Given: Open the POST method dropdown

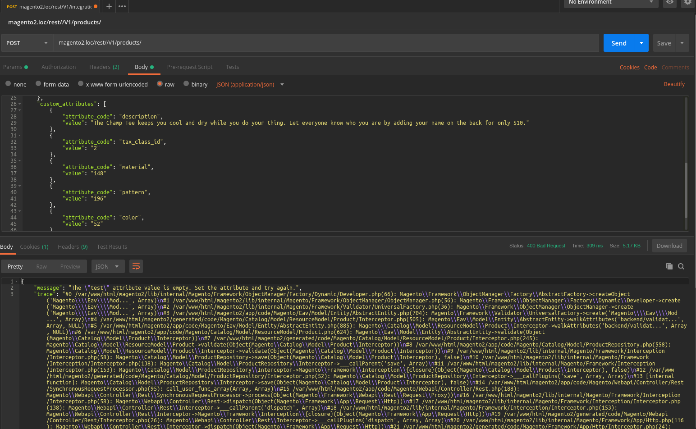Looking at the screenshot, I should point(27,43).
